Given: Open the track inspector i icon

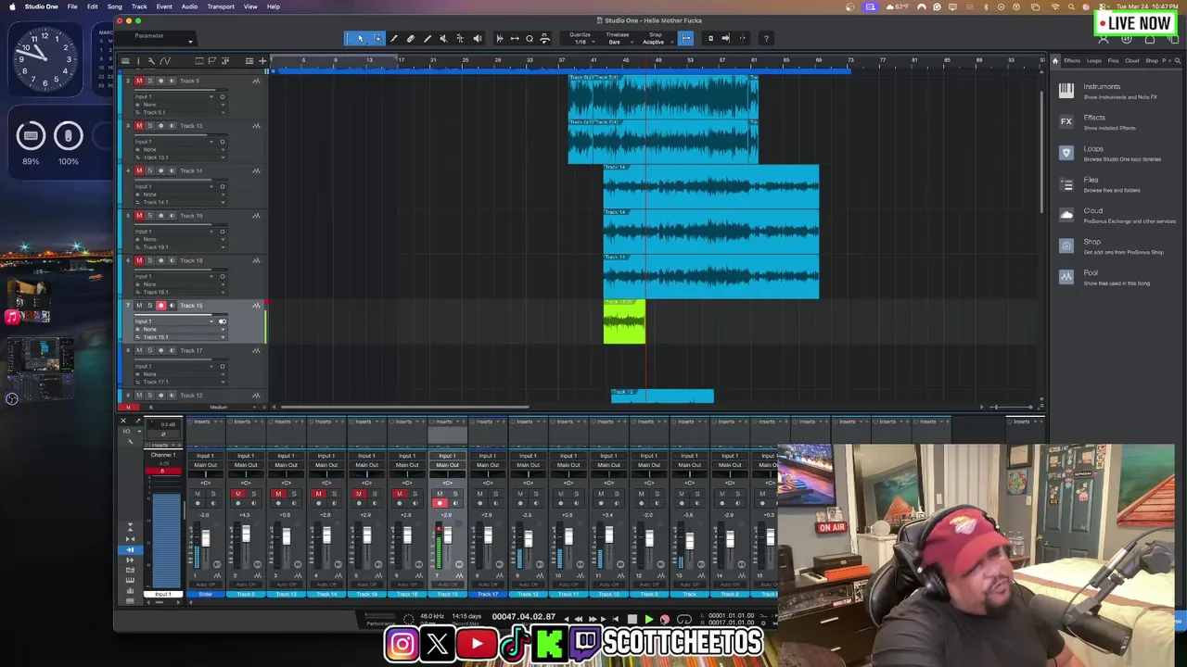Looking at the screenshot, I should (139, 60).
